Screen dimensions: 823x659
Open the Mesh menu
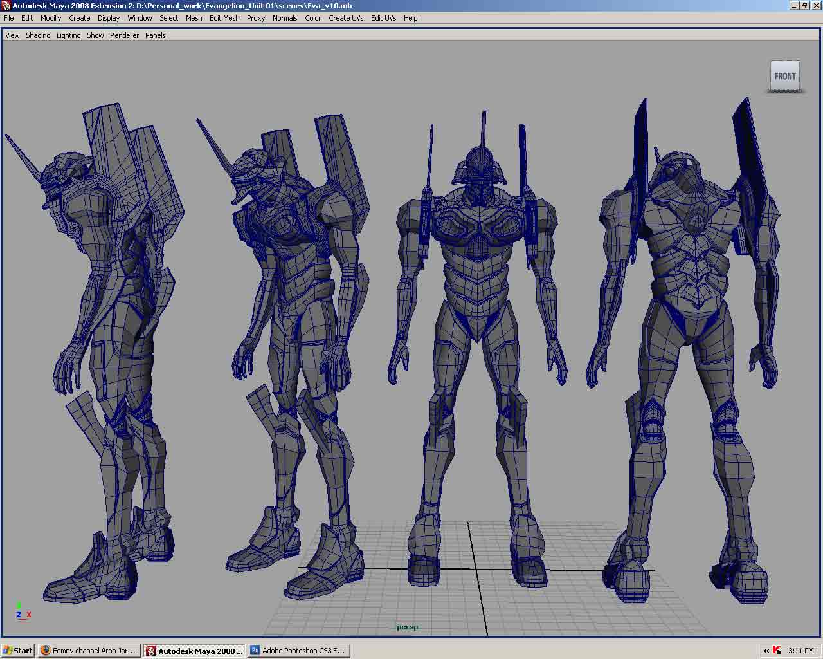click(194, 18)
